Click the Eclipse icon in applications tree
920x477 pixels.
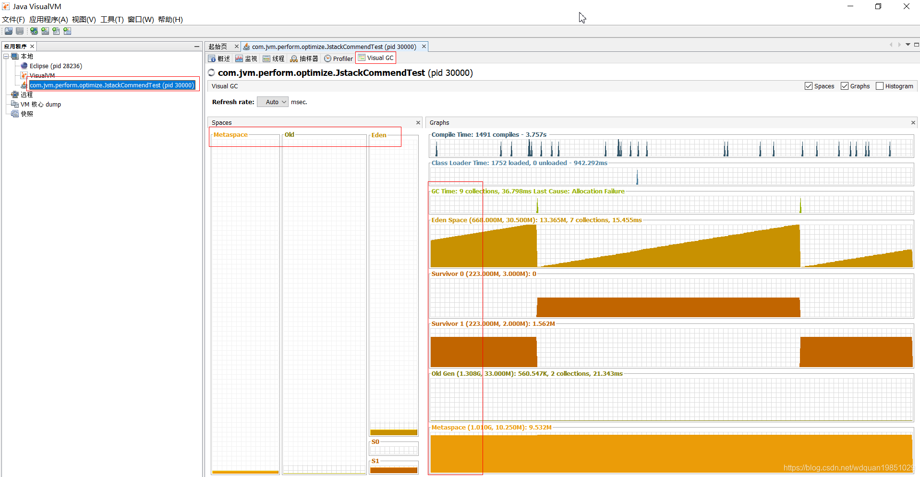pos(24,66)
